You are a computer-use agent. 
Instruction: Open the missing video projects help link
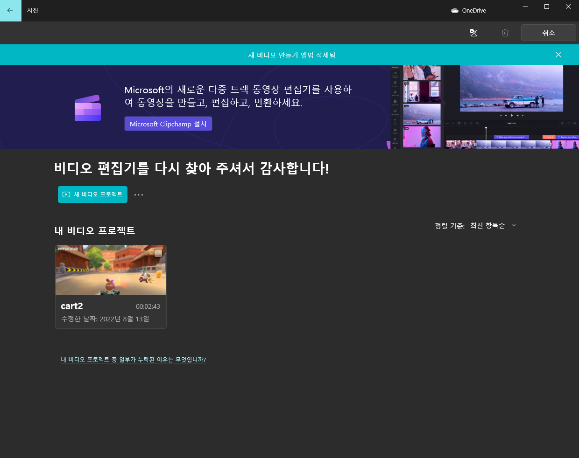(133, 360)
